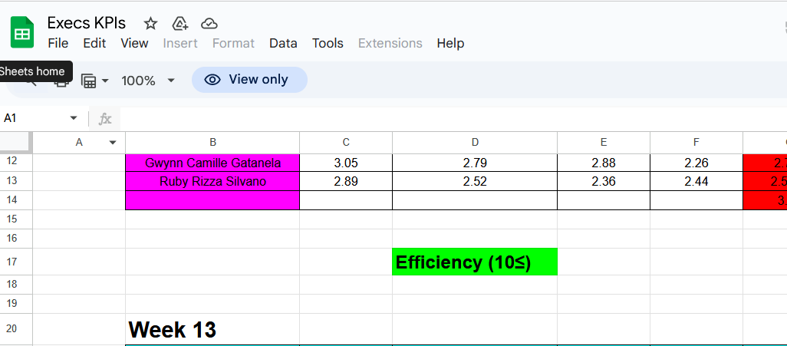Open the A1 name box dropdown arrow

(74, 118)
